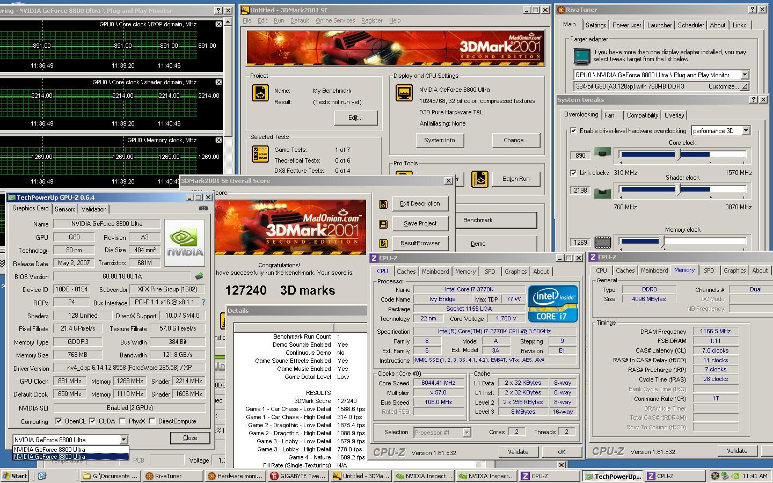
Task: Click the Save Project floppy icon
Action: tap(383, 224)
